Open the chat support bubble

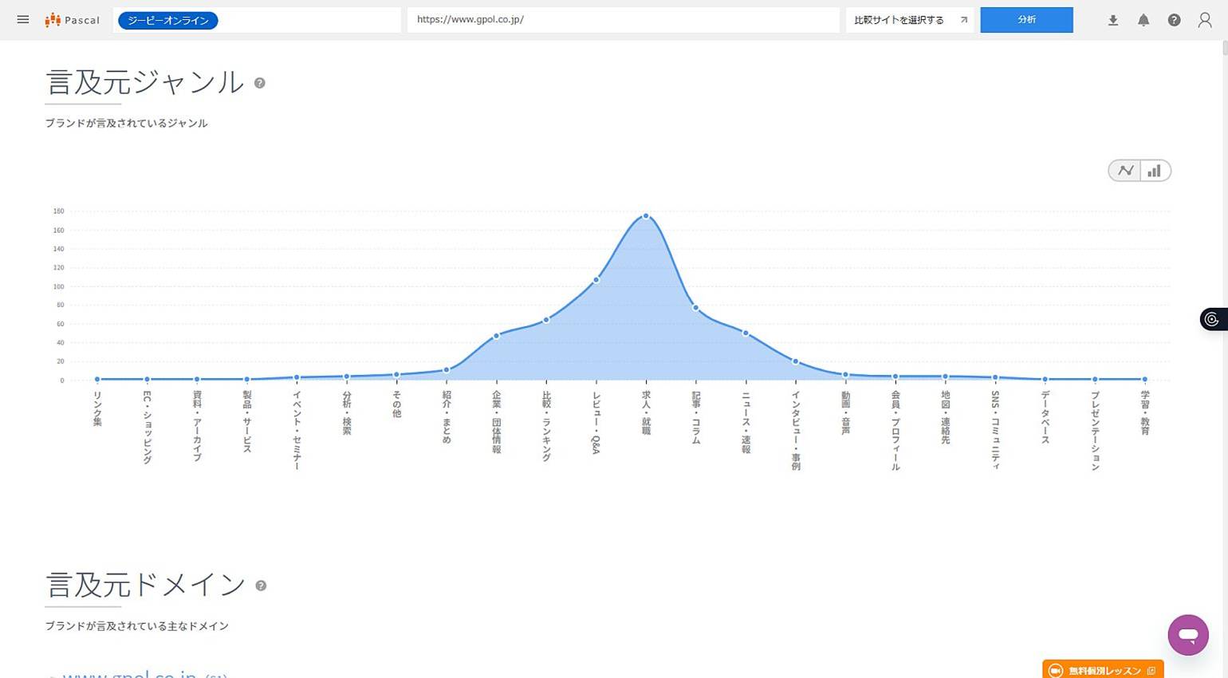(x=1188, y=634)
